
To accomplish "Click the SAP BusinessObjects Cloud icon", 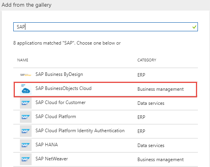I will tap(26, 89).
